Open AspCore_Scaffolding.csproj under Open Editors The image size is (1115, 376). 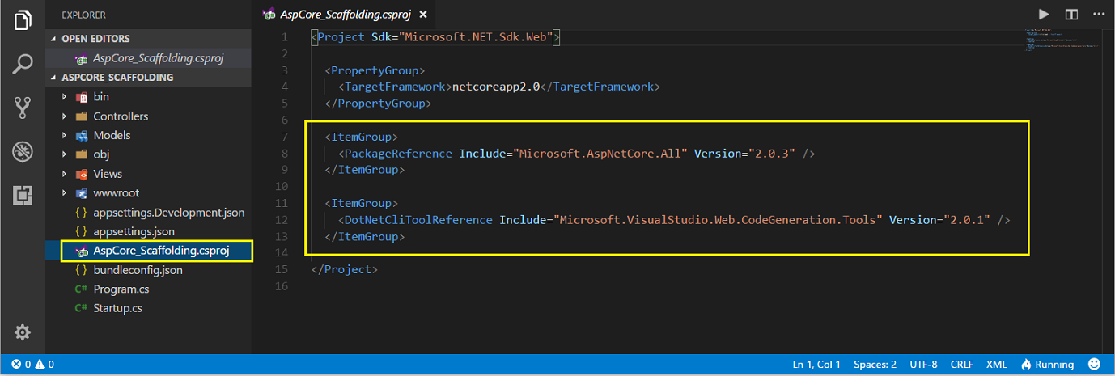[149, 58]
